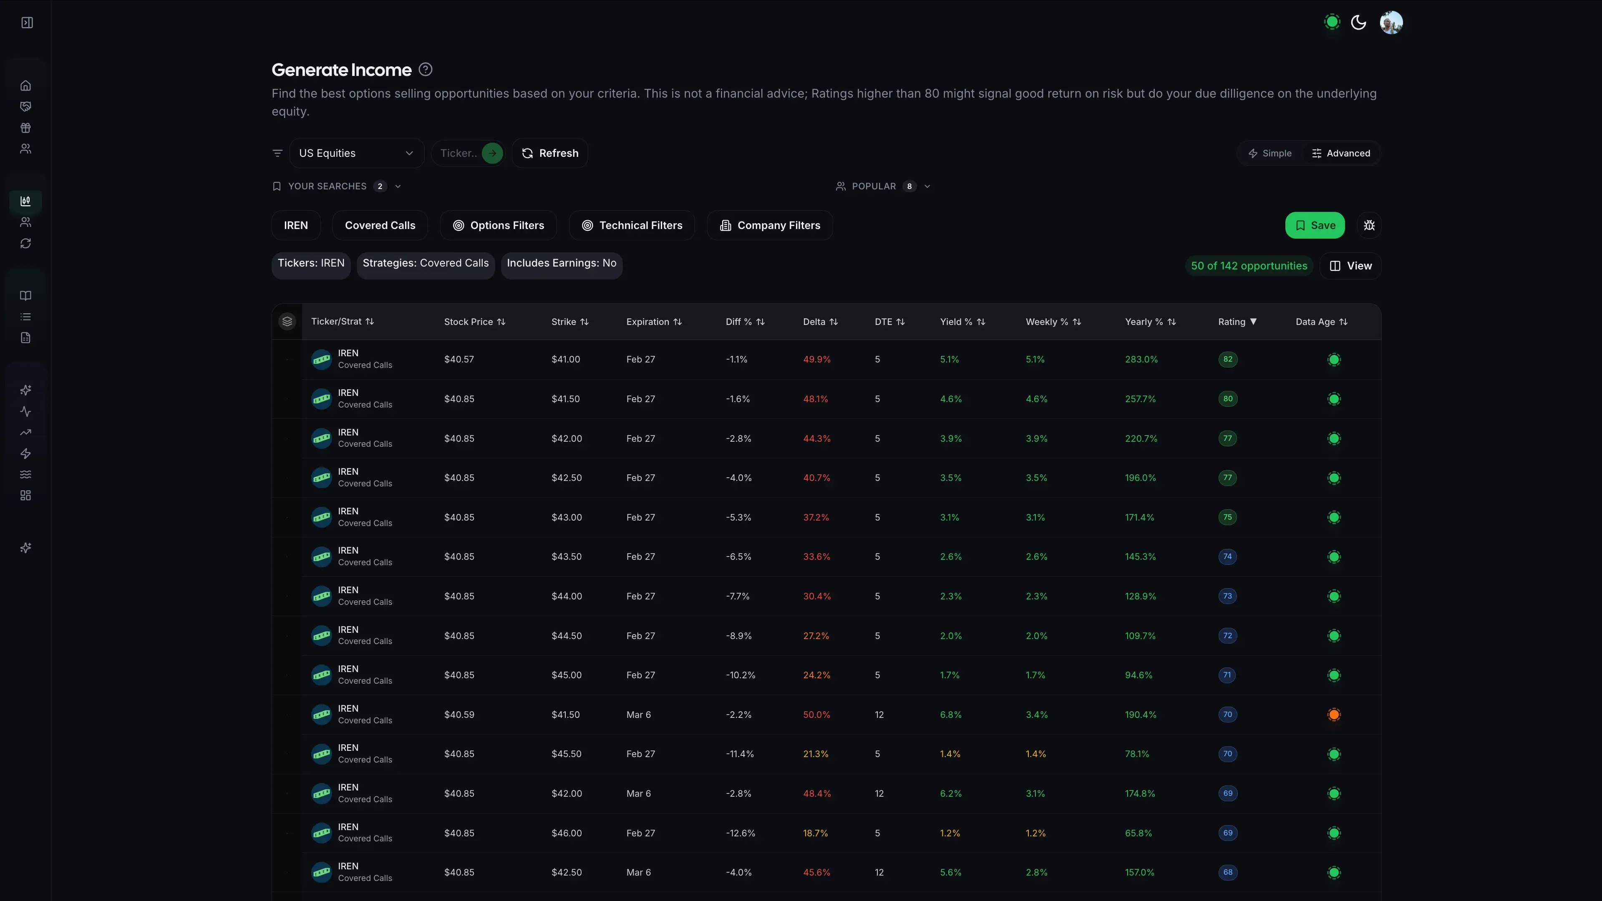Click the help icon beside Generate Income
The width and height of the screenshot is (1602, 901).
(x=426, y=70)
